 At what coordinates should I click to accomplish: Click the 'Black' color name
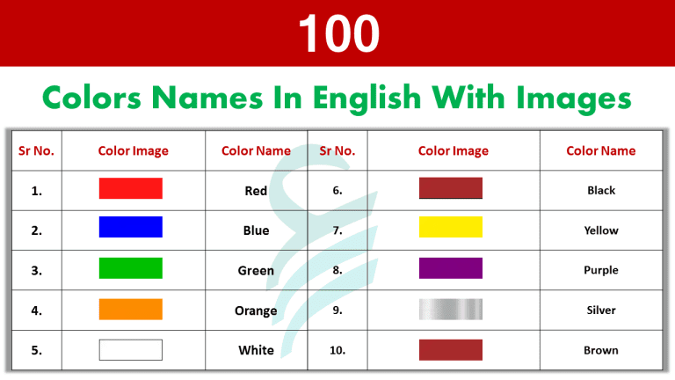601,190
